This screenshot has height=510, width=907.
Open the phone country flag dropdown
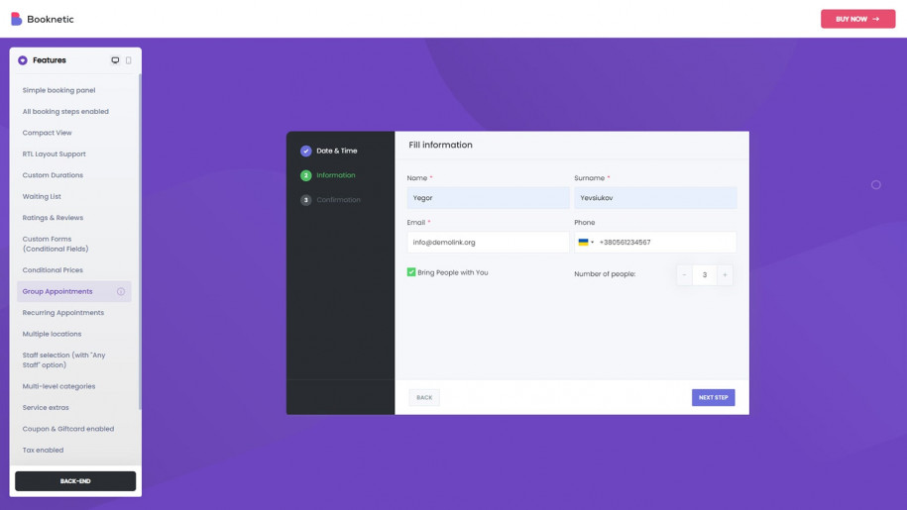pos(585,243)
